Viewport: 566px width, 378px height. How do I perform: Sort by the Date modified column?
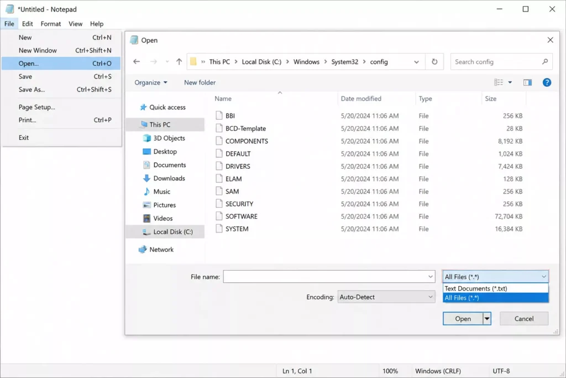tap(361, 99)
